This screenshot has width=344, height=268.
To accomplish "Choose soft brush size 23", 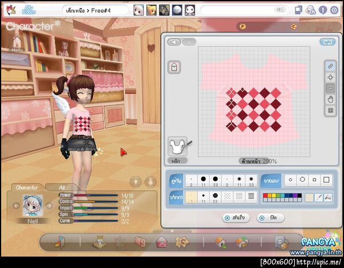I will (252, 181).
